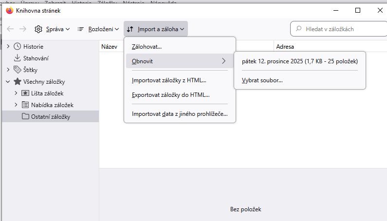
Task: Select the Ostatní záložky folder
Action: tap(50, 117)
